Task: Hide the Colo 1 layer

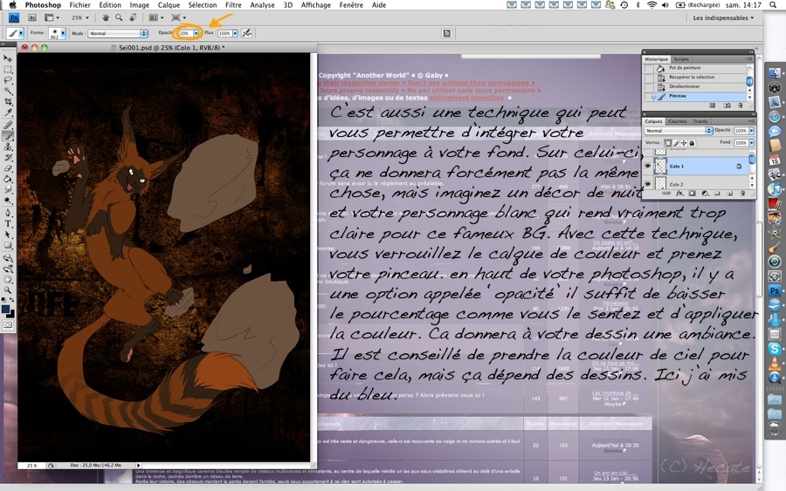Action: [648, 166]
